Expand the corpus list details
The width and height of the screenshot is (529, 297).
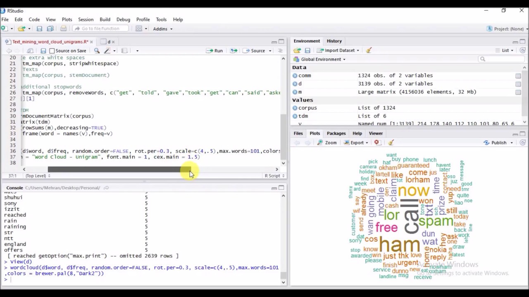click(295, 108)
